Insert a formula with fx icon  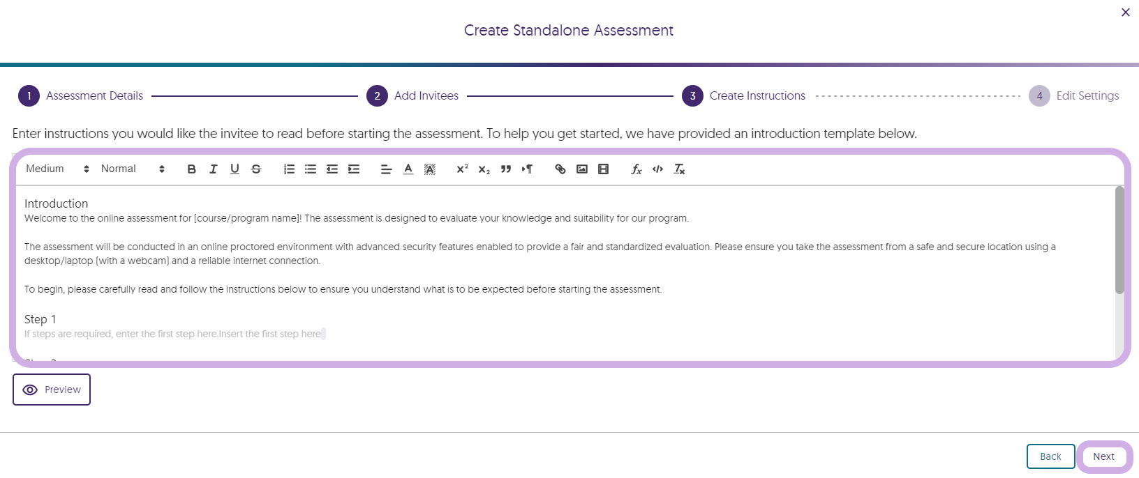tap(636, 169)
